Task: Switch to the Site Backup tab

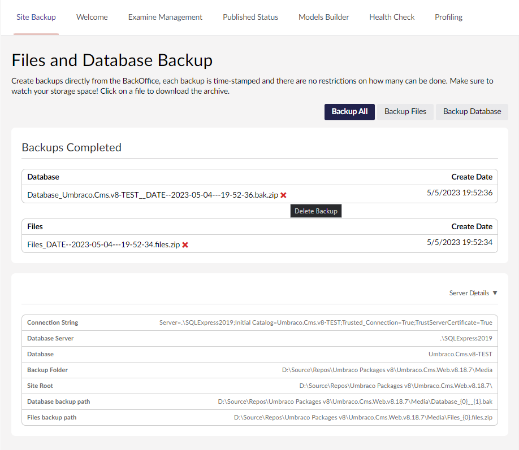Action: (36, 17)
